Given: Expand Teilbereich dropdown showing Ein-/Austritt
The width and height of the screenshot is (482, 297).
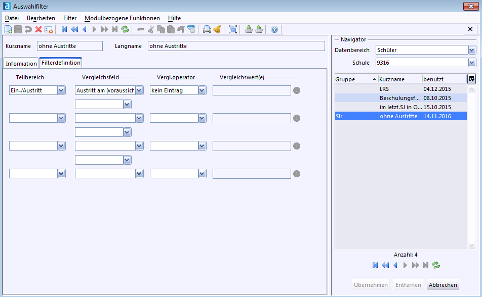Looking at the screenshot, I should [x=61, y=90].
